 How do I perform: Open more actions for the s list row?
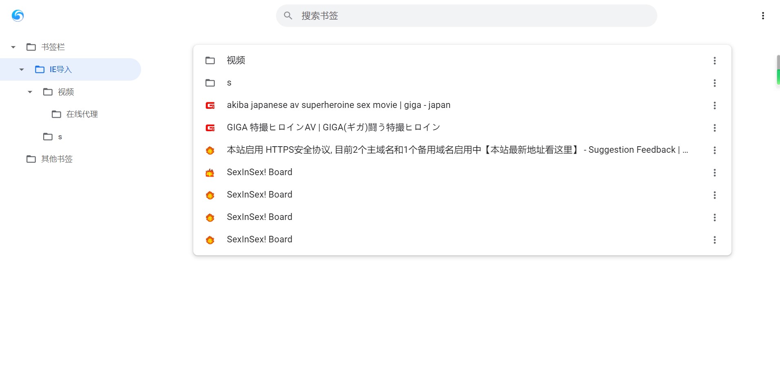(714, 83)
